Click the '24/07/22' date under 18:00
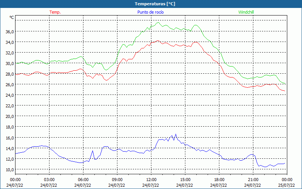The image size is (302, 189). 219,185
